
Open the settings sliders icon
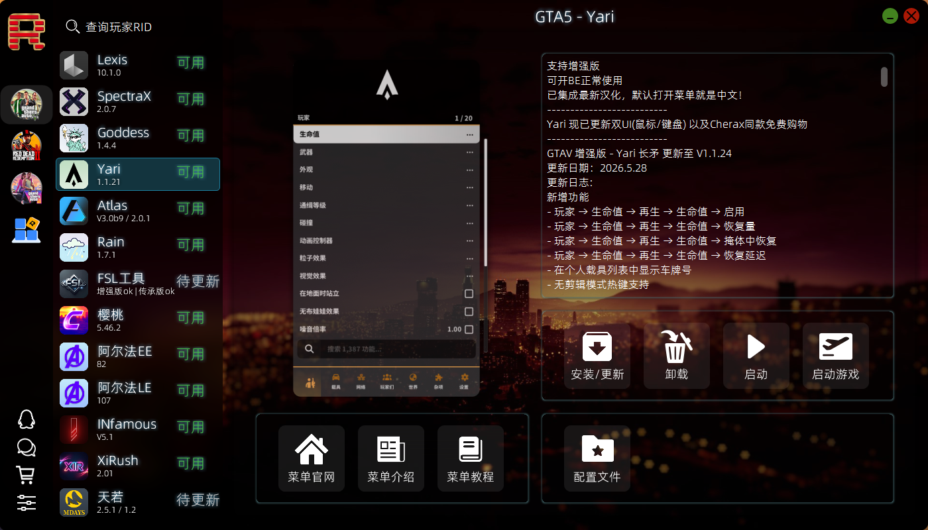(x=26, y=503)
